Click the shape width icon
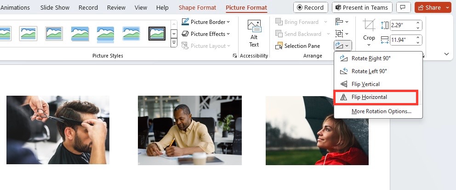Viewport: 456px width, 190px height. point(384,40)
